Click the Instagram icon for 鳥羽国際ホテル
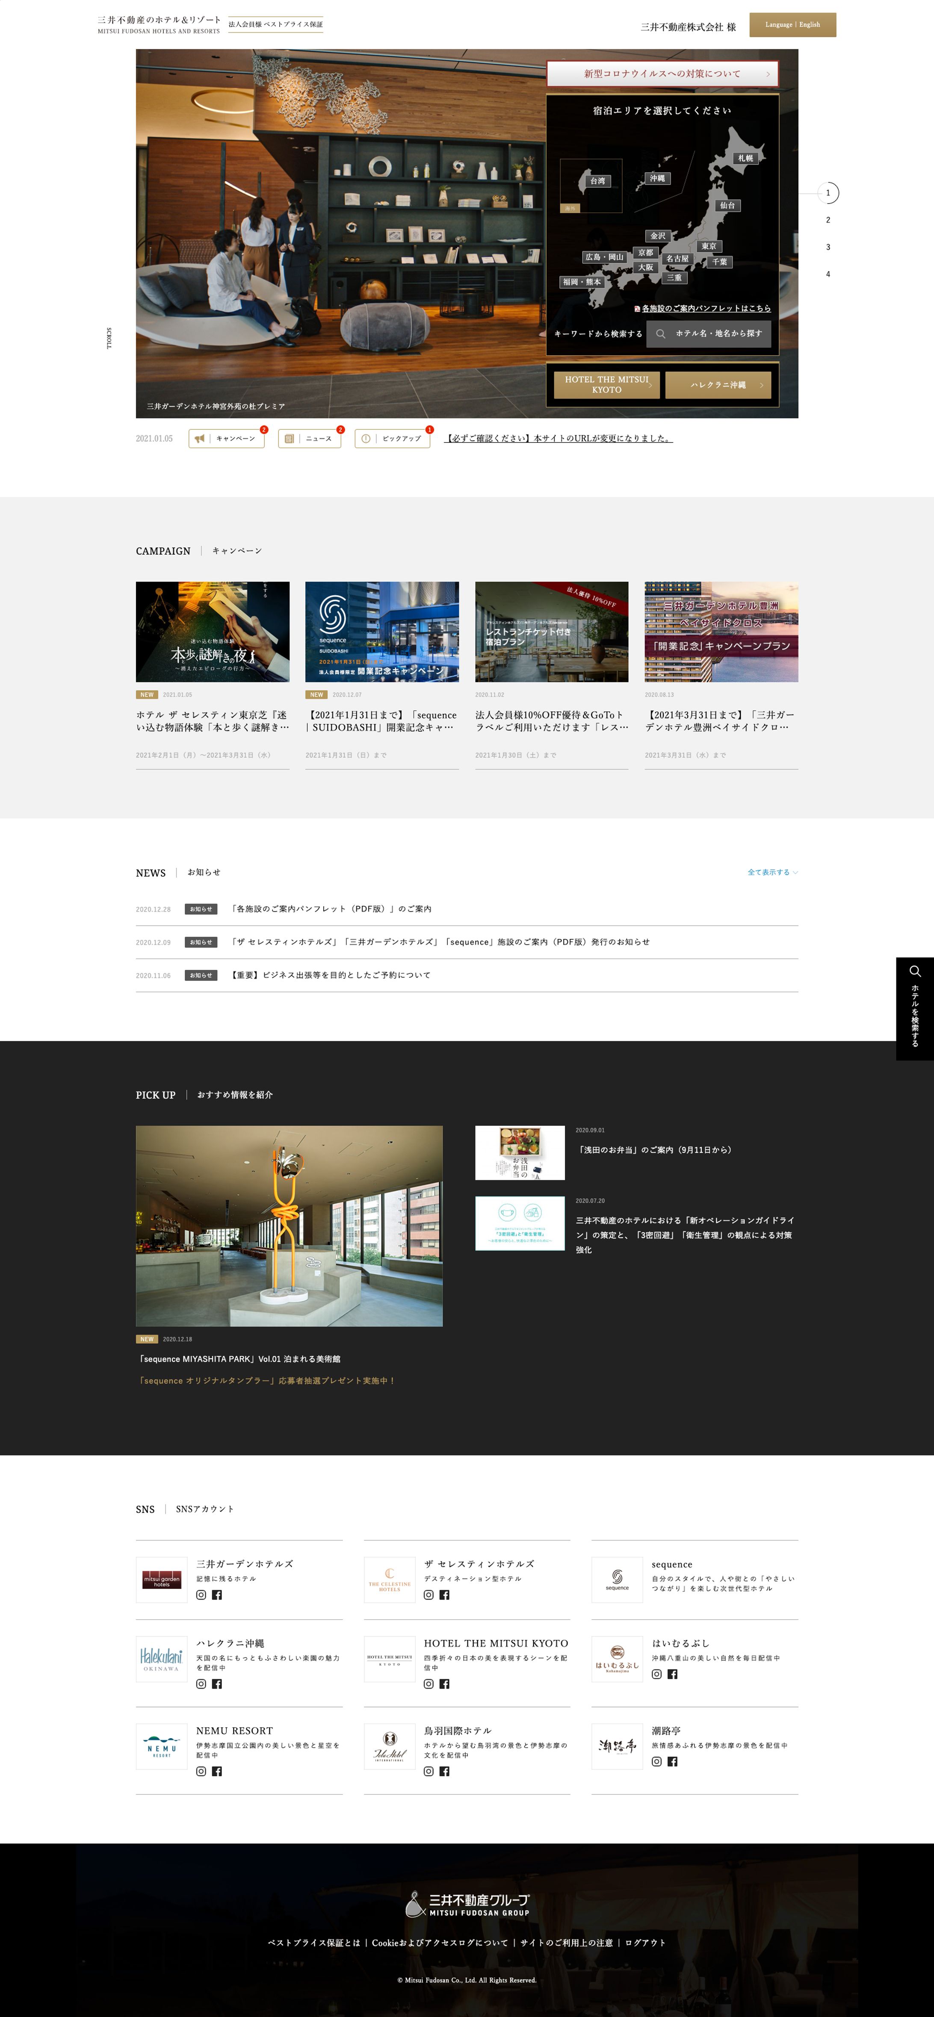The height and width of the screenshot is (2017, 934). (429, 1771)
